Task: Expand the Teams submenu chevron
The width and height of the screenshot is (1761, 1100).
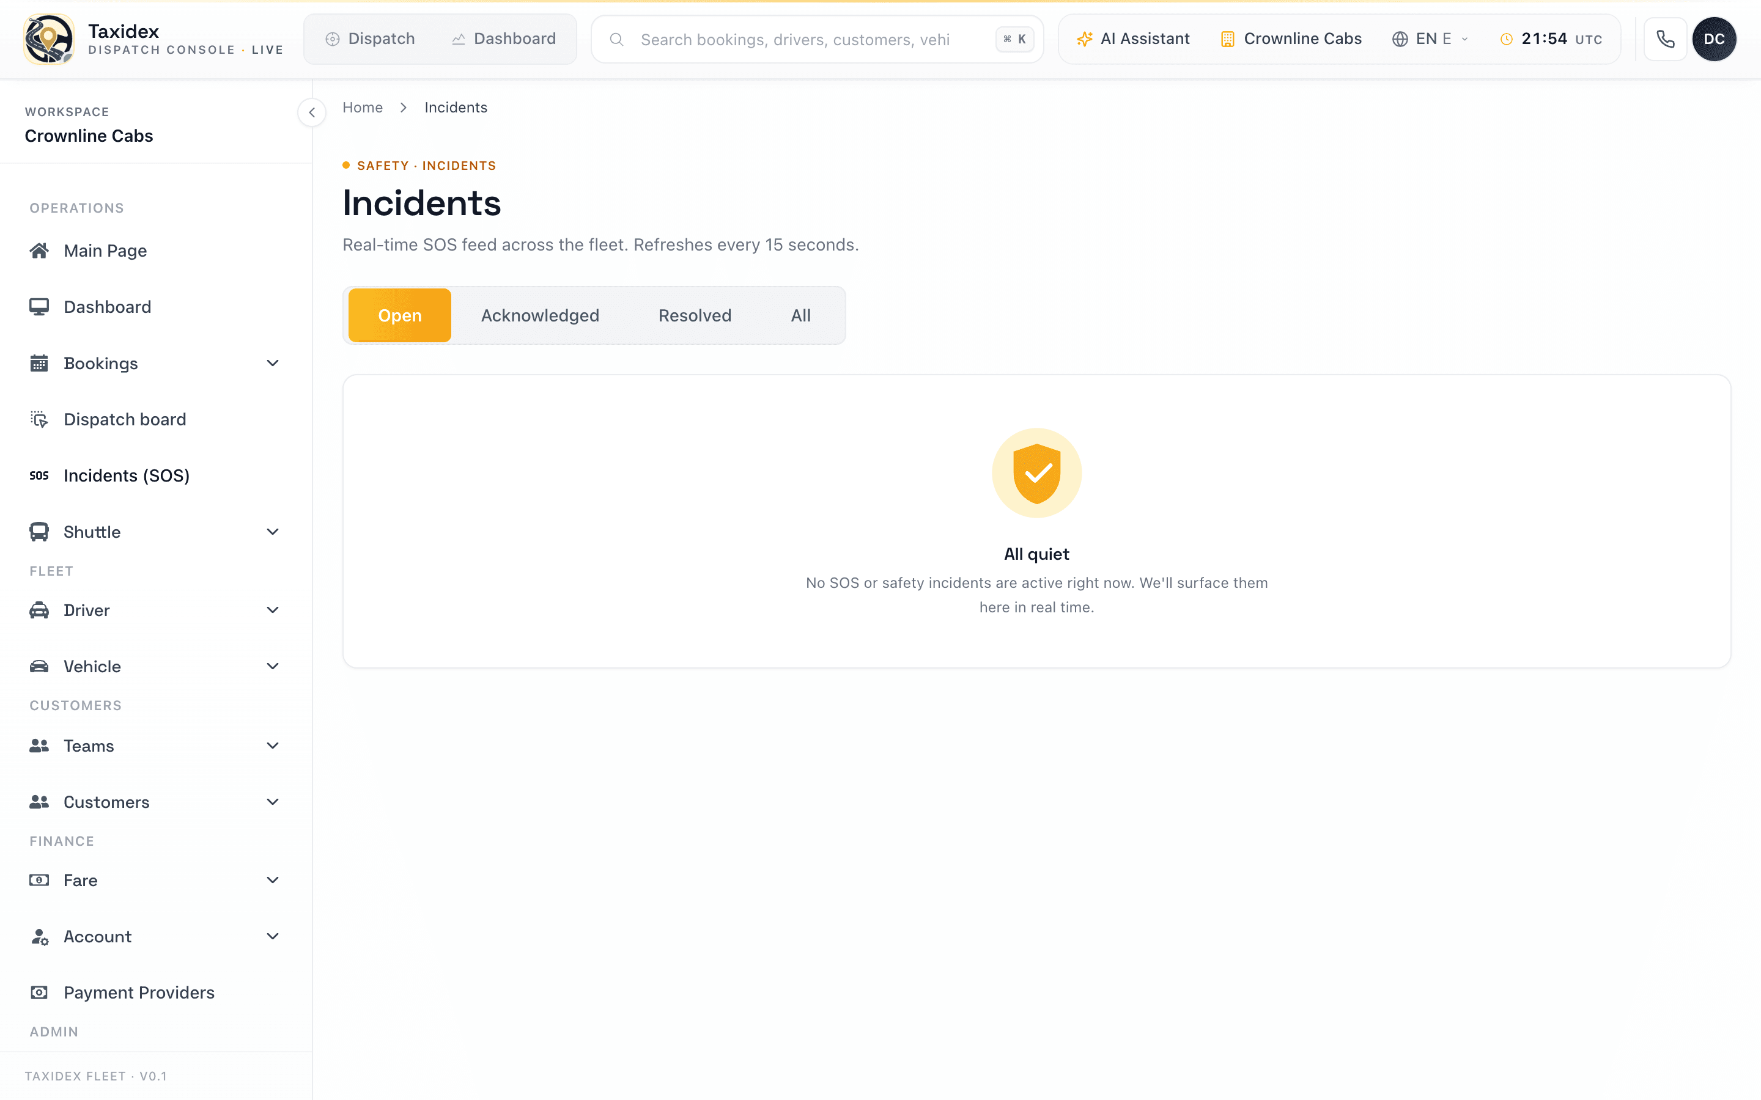Action: pos(273,746)
